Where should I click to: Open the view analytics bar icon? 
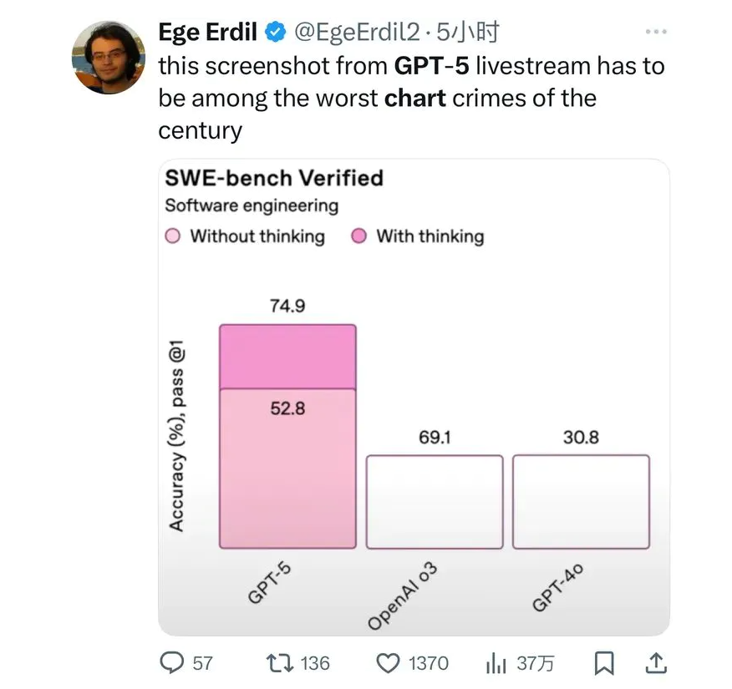(498, 664)
